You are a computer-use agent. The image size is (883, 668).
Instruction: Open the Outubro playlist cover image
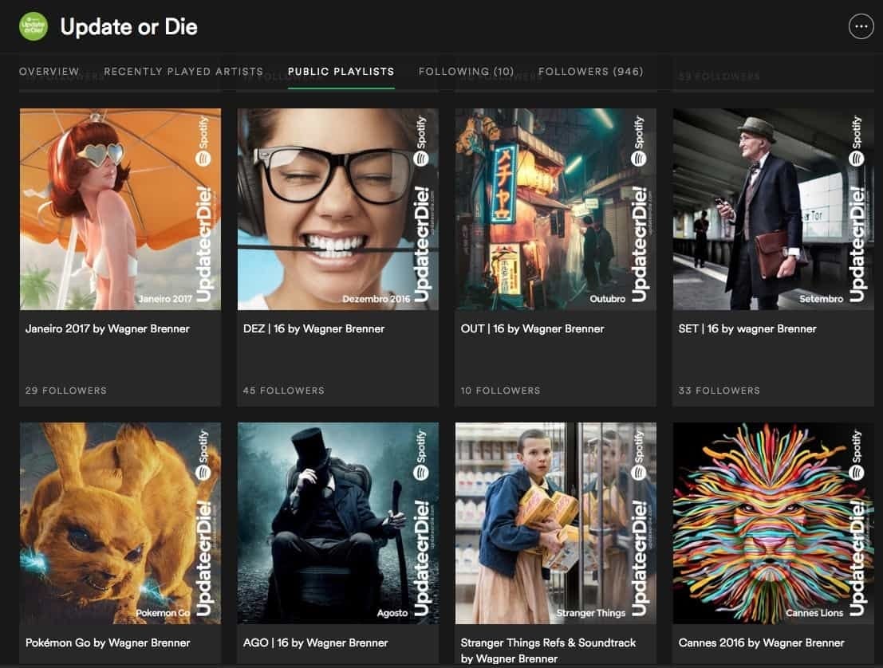pos(555,209)
